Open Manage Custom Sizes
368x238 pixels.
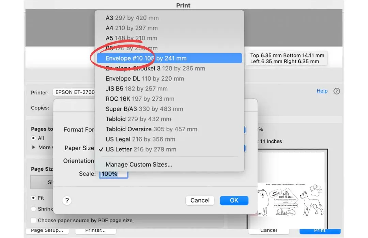[139, 165]
